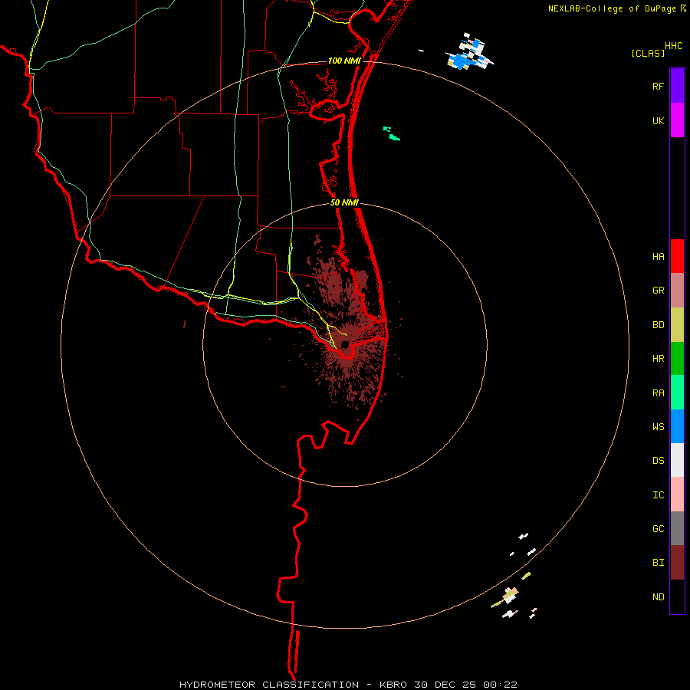690x690 pixels.
Task: Click the Hydrometeor Classification KBRO title text
Action: [x=348, y=685]
